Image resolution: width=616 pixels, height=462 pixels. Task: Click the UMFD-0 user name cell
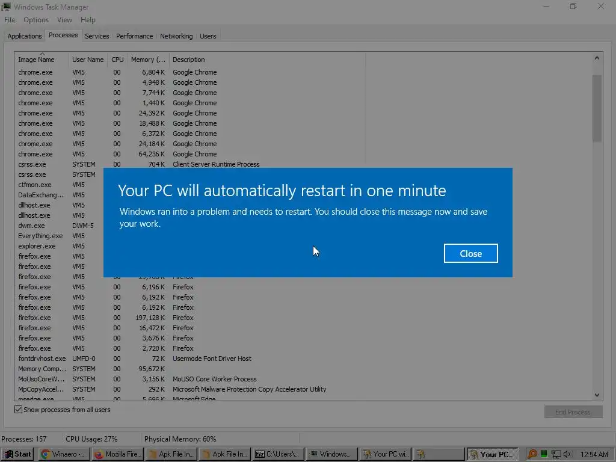coord(84,359)
